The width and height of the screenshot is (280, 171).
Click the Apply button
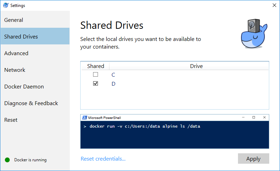(x=253, y=159)
